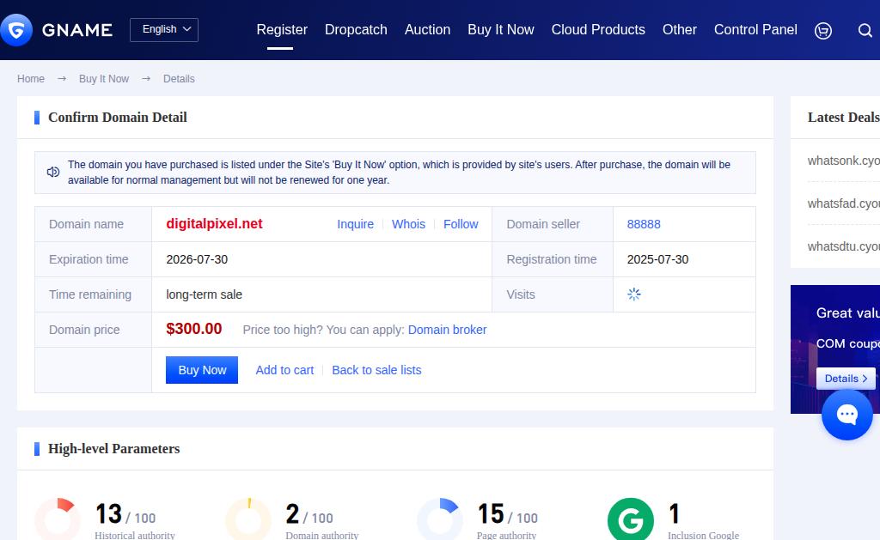Click the Add to cart link
Screen dimensions: 880x540
tap(284, 370)
